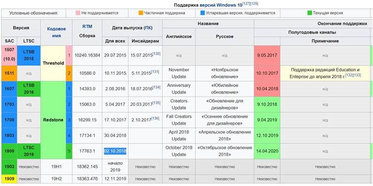373x186 pixels.
Task: Open footnote [134] next to 18.07.2016
Action: pos(156,87)
